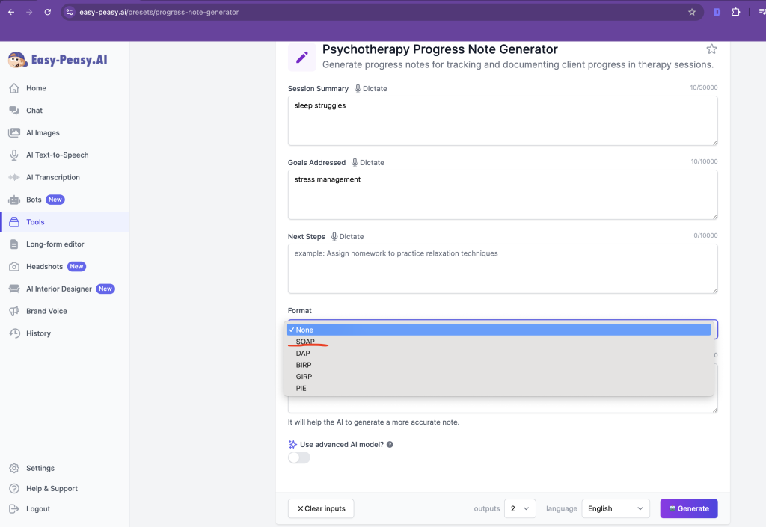766x527 pixels.
Task: Open AI Text-to-Speech in sidebar
Action: (57, 155)
